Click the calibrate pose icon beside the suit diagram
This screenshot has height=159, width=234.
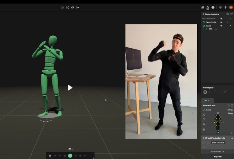pyautogui.click(x=204, y=114)
